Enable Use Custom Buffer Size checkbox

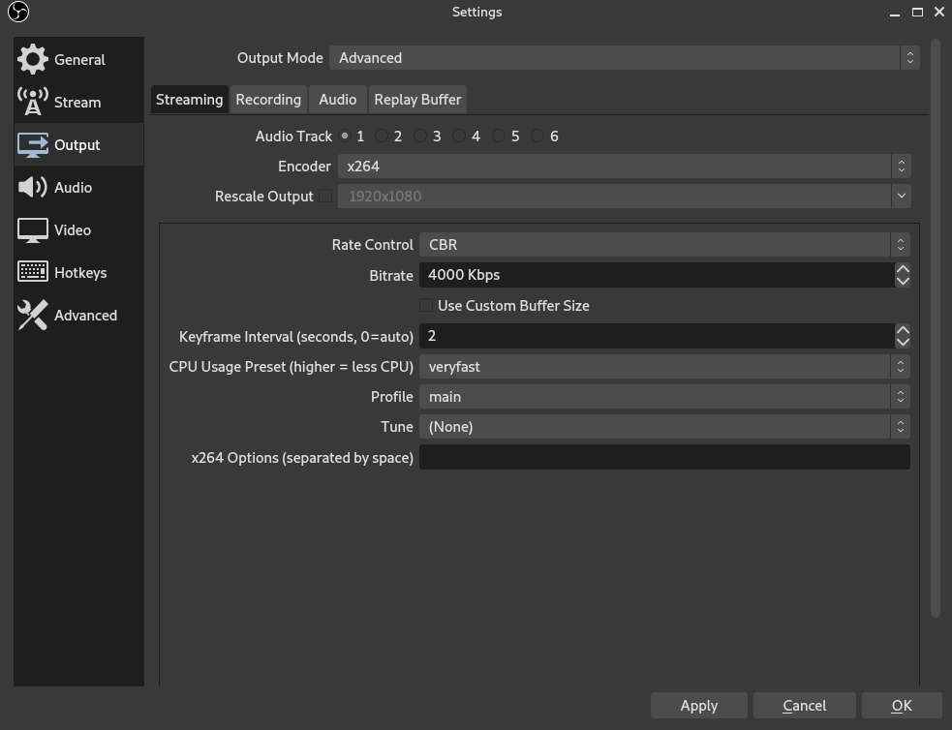(426, 305)
